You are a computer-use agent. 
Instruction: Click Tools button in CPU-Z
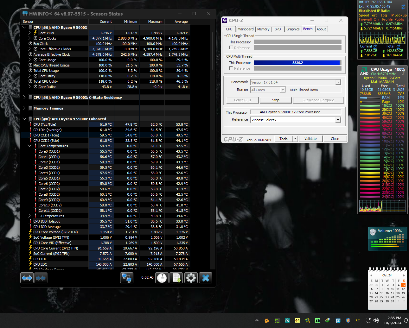point(284,139)
